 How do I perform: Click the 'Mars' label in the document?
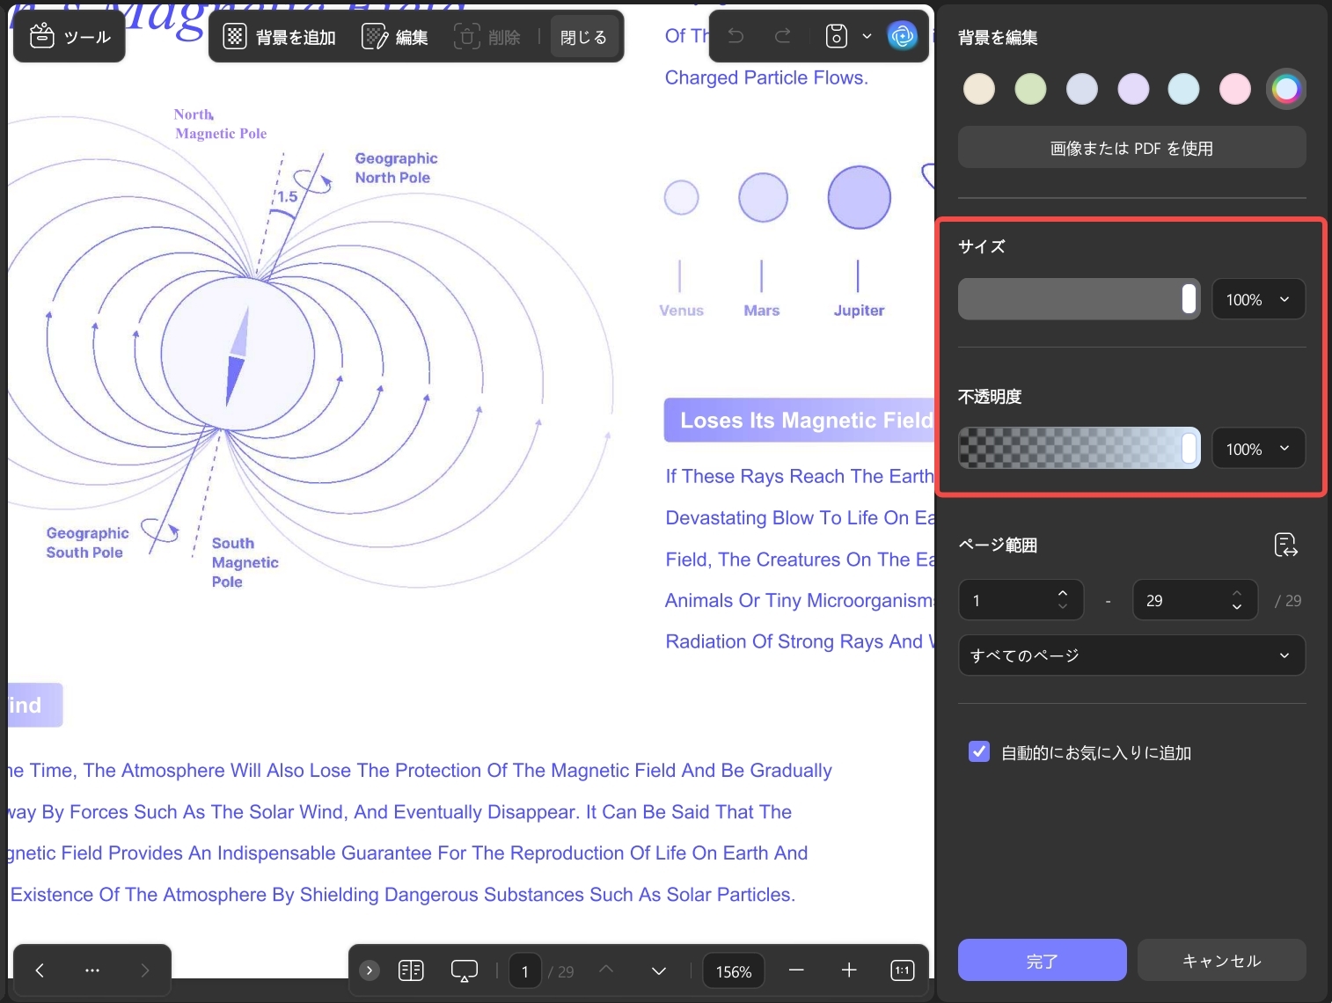[x=762, y=311]
